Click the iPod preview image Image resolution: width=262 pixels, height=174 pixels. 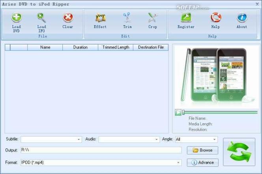point(216,77)
